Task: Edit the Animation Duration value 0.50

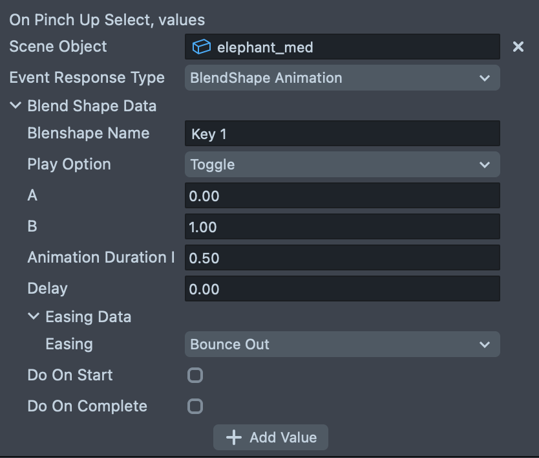Action: point(342,257)
